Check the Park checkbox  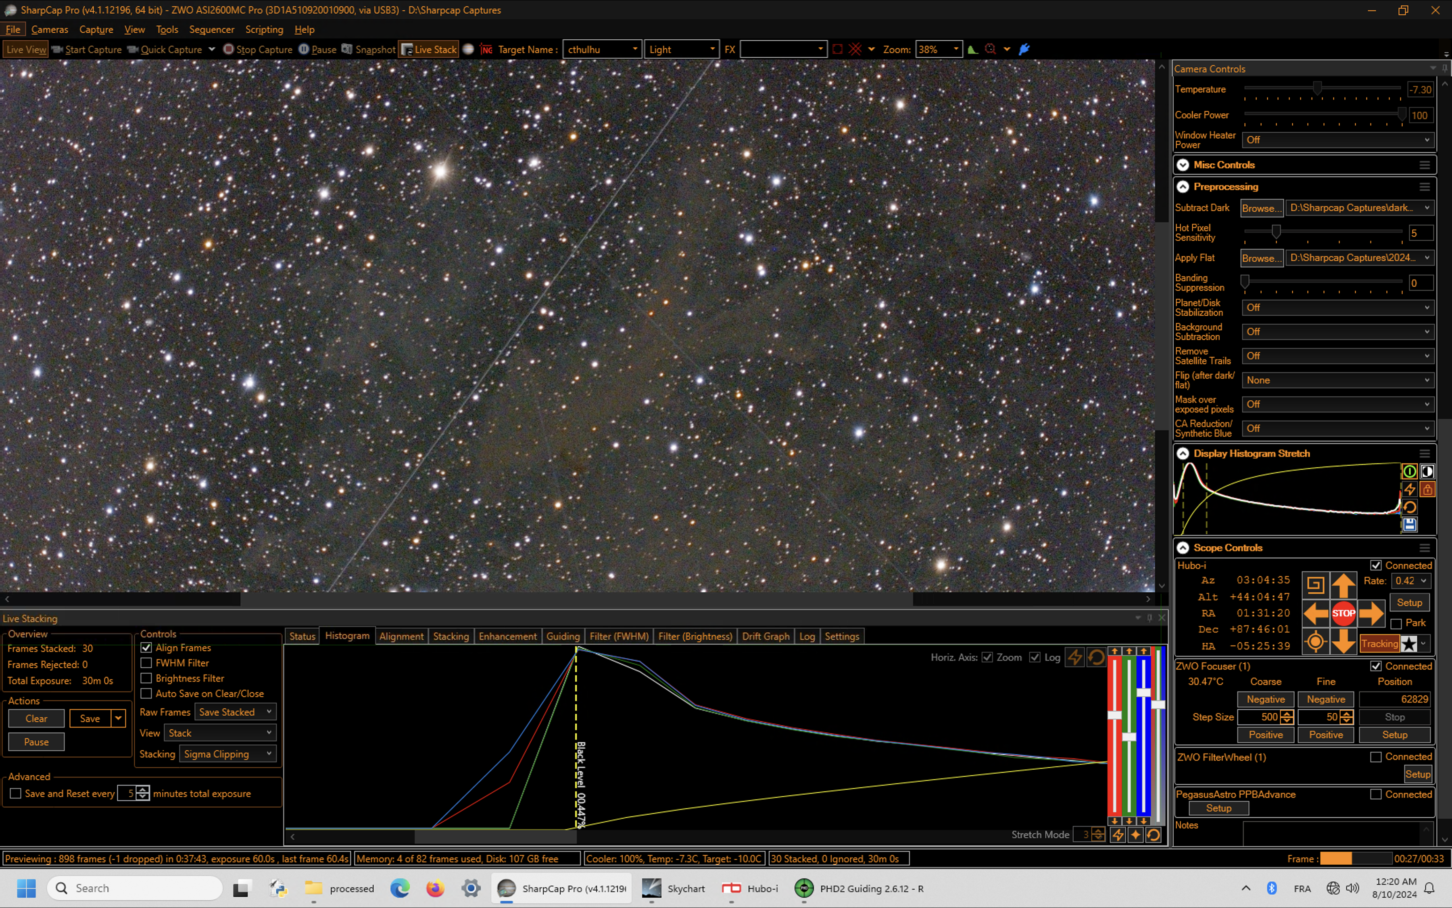click(1396, 623)
